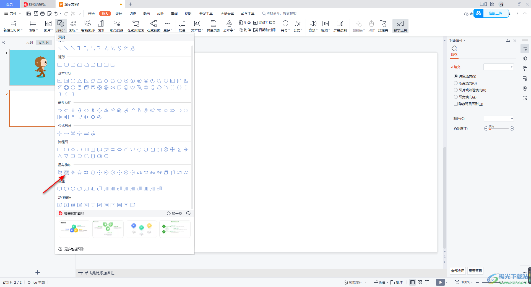Switch to slide sorter view icon
531x287 pixels.
pyautogui.click(x=420, y=282)
